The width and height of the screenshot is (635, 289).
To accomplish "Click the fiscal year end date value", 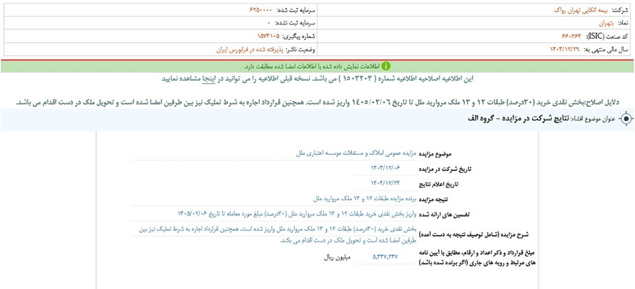I will pos(565,50).
